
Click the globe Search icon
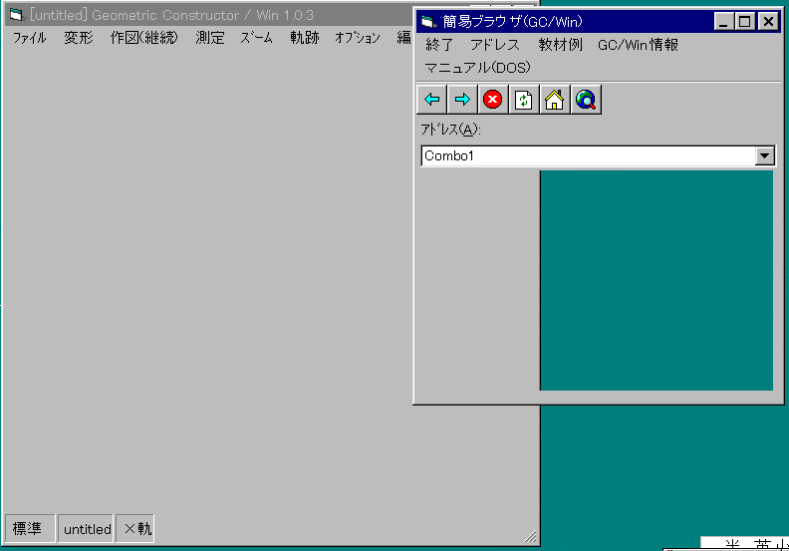(586, 100)
